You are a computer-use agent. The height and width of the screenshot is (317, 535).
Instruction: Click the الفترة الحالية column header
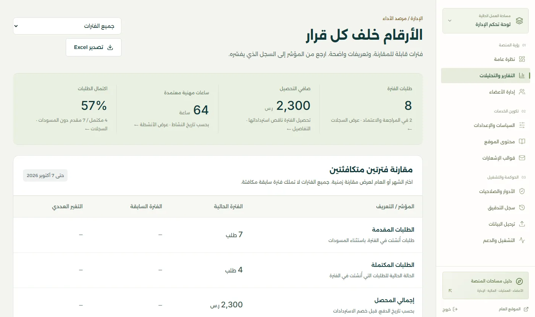(228, 206)
